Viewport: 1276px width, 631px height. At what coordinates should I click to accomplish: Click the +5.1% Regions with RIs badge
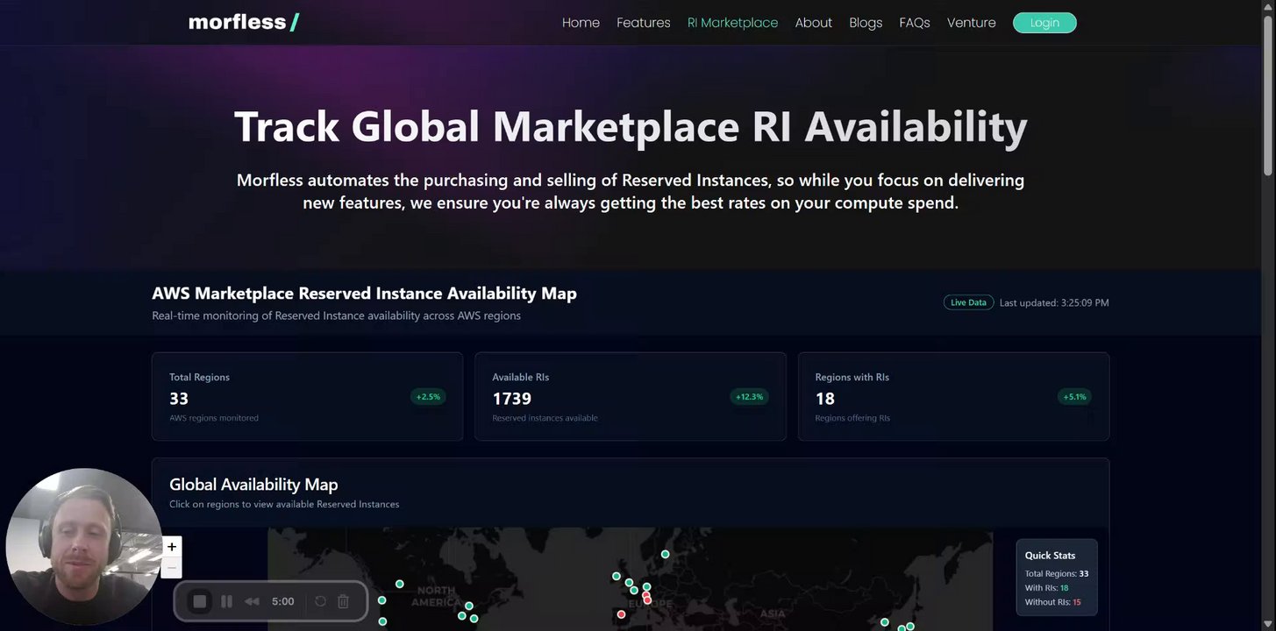(1074, 397)
